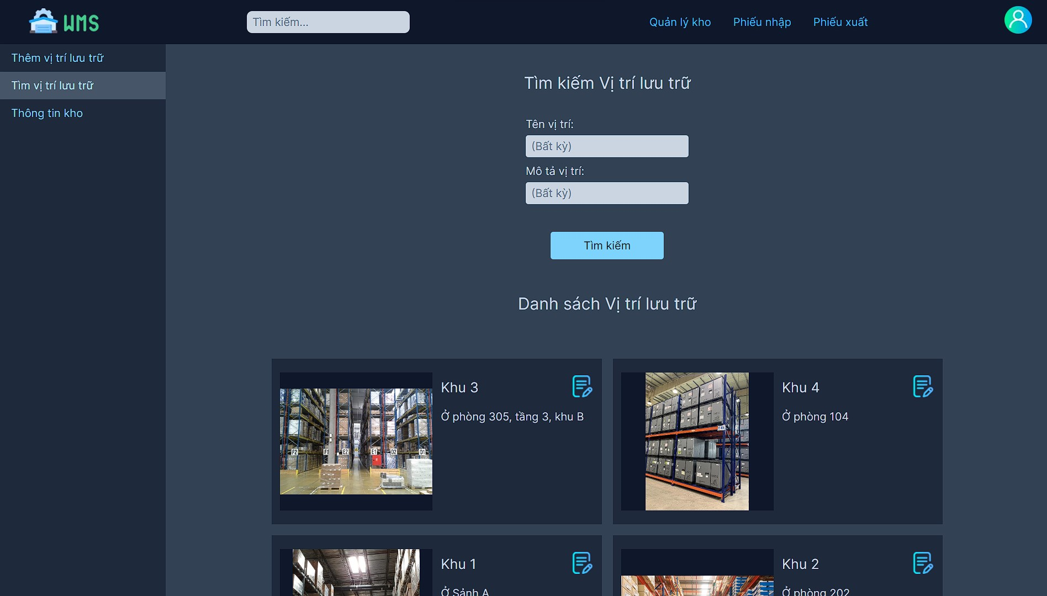Image resolution: width=1047 pixels, height=596 pixels.
Task: Open the Quản lý kho menu
Action: click(x=680, y=22)
